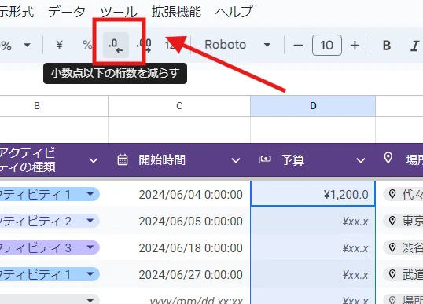Image resolution: width=423 pixels, height=304 pixels.
Task: Click the location chip starting with 渋谷
Action: [x=403, y=247]
